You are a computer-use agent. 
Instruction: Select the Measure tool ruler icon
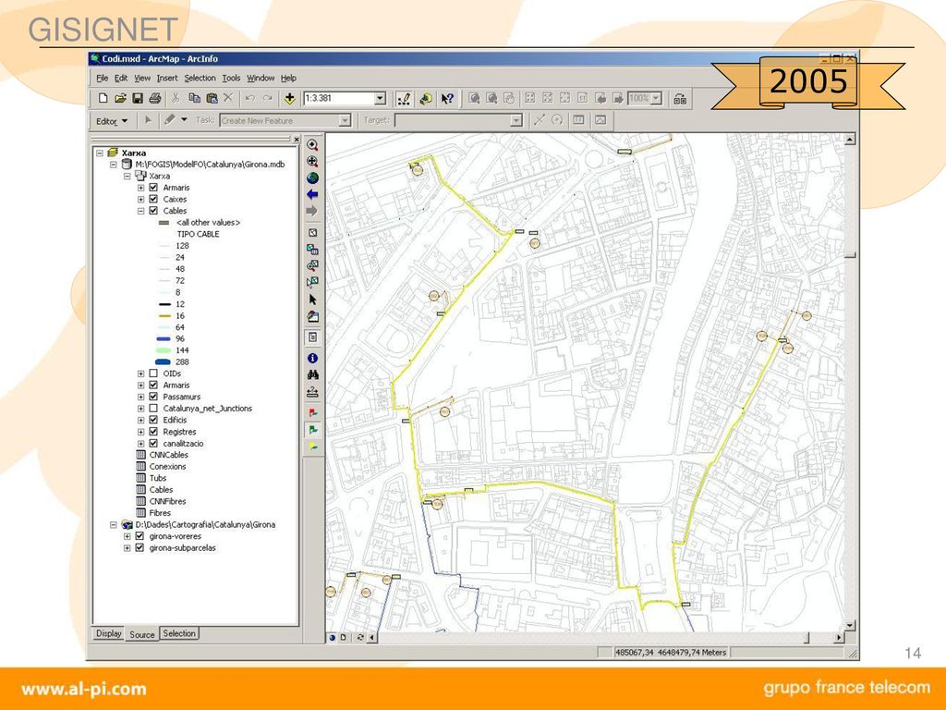click(x=312, y=392)
